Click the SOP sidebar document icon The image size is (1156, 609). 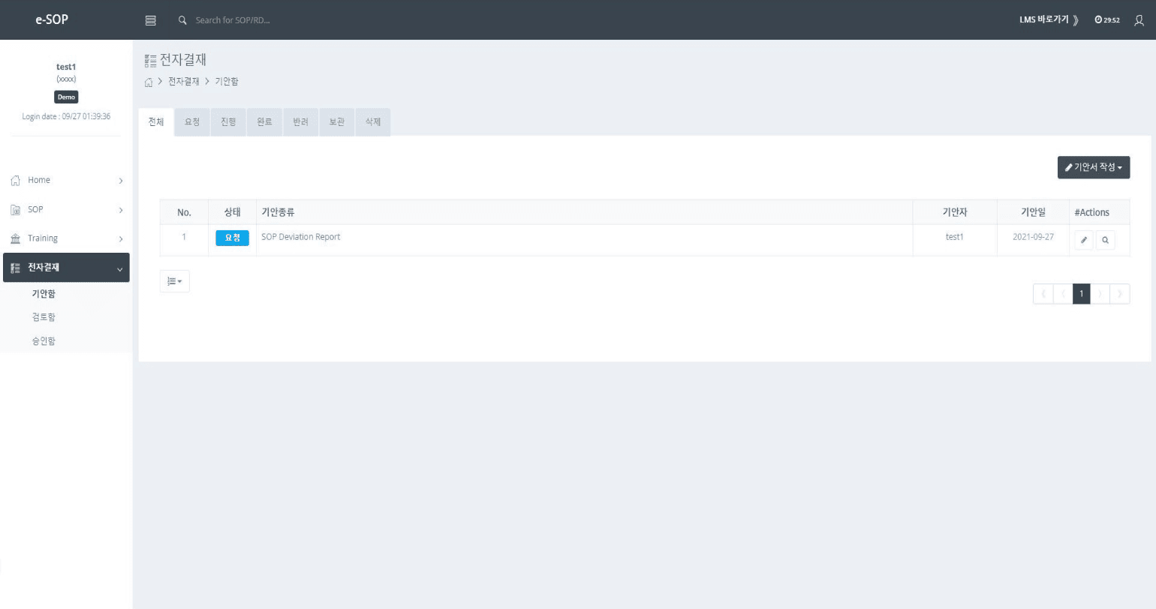(x=16, y=210)
